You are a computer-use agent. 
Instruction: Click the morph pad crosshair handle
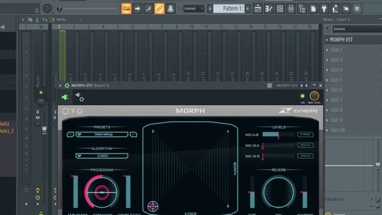[x=153, y=206]
